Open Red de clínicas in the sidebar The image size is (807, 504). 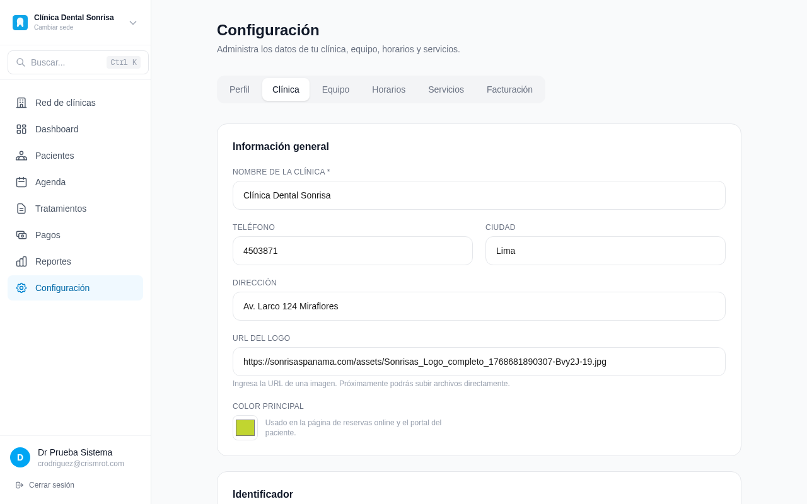click(x=75, y=103)
